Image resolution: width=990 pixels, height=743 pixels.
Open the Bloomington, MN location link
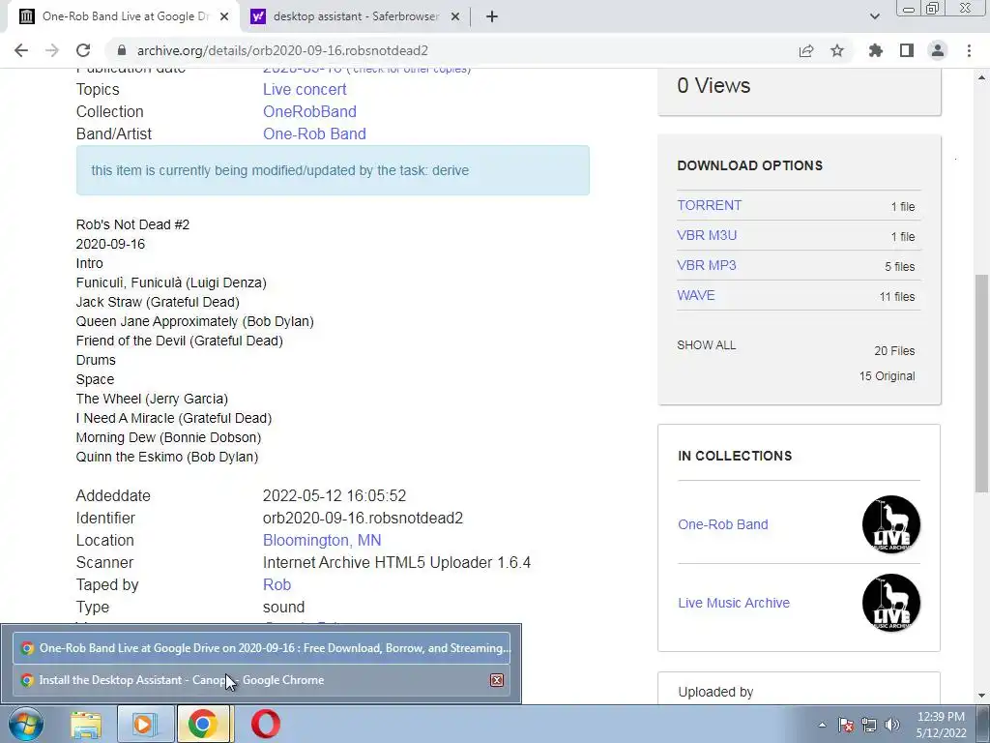click(322, 540)
